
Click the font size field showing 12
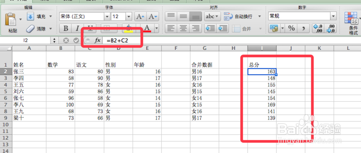point(118,17)
